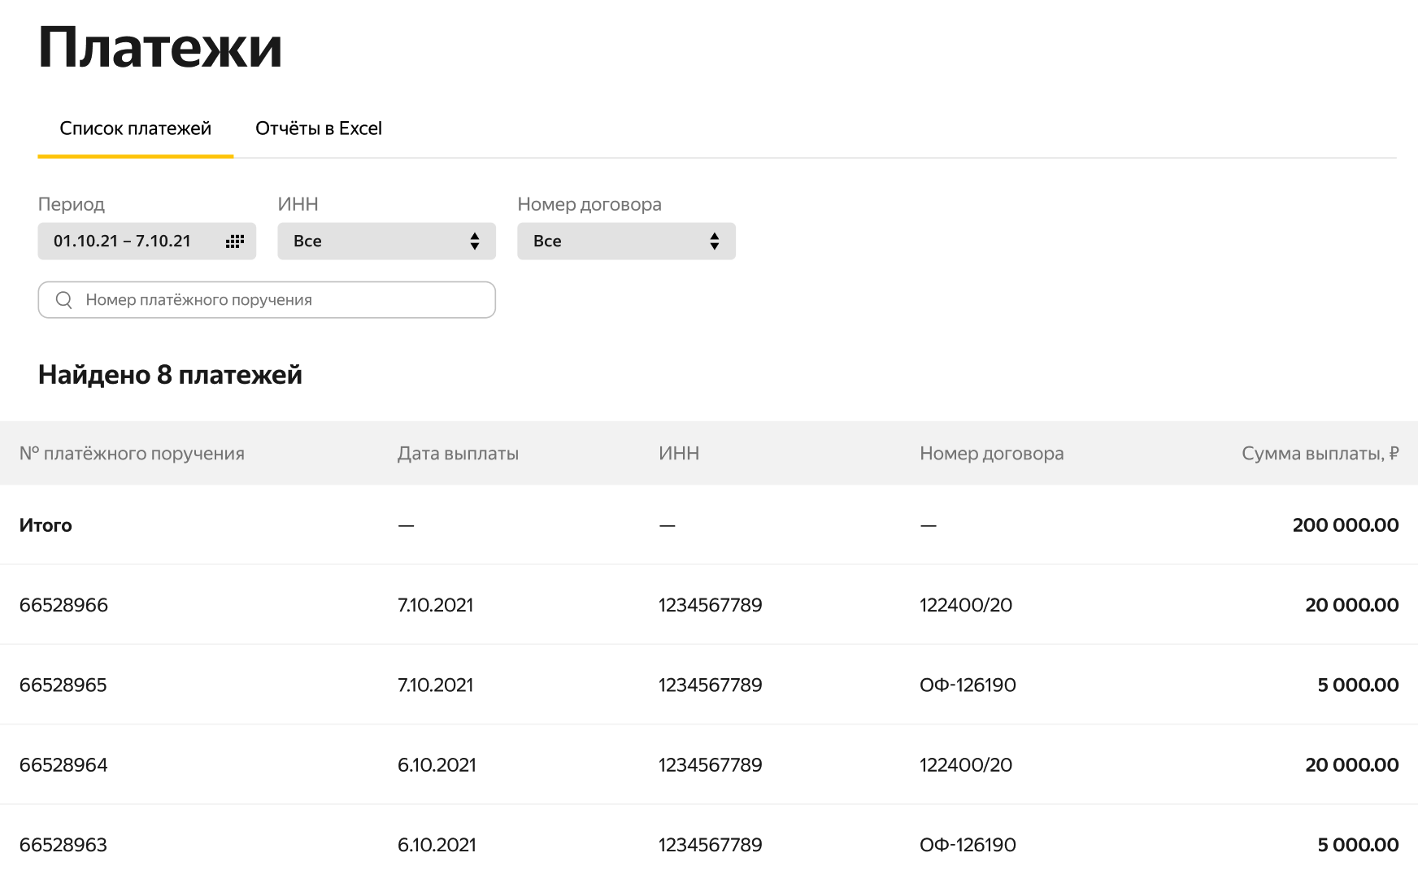The width and height of the screenshot is (1418, 879).
Task: Click the arrows icon in ИНН selector
Action: tap(475, 242)
